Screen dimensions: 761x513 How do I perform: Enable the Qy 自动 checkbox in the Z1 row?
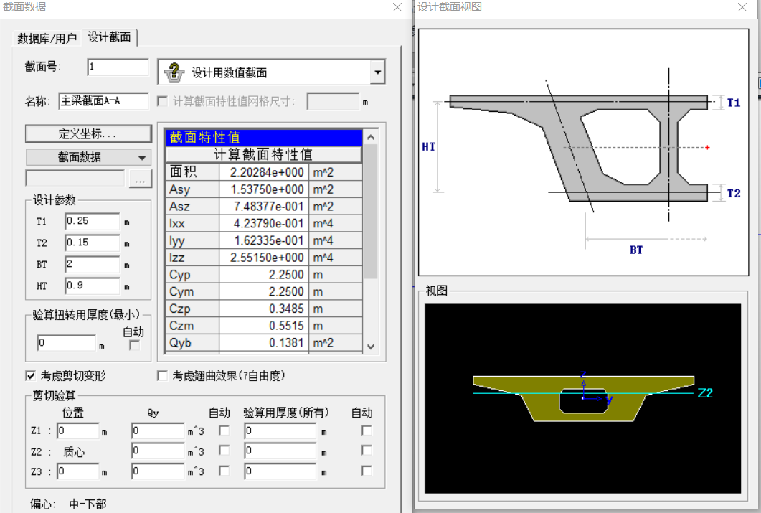[x=224, y=430]
